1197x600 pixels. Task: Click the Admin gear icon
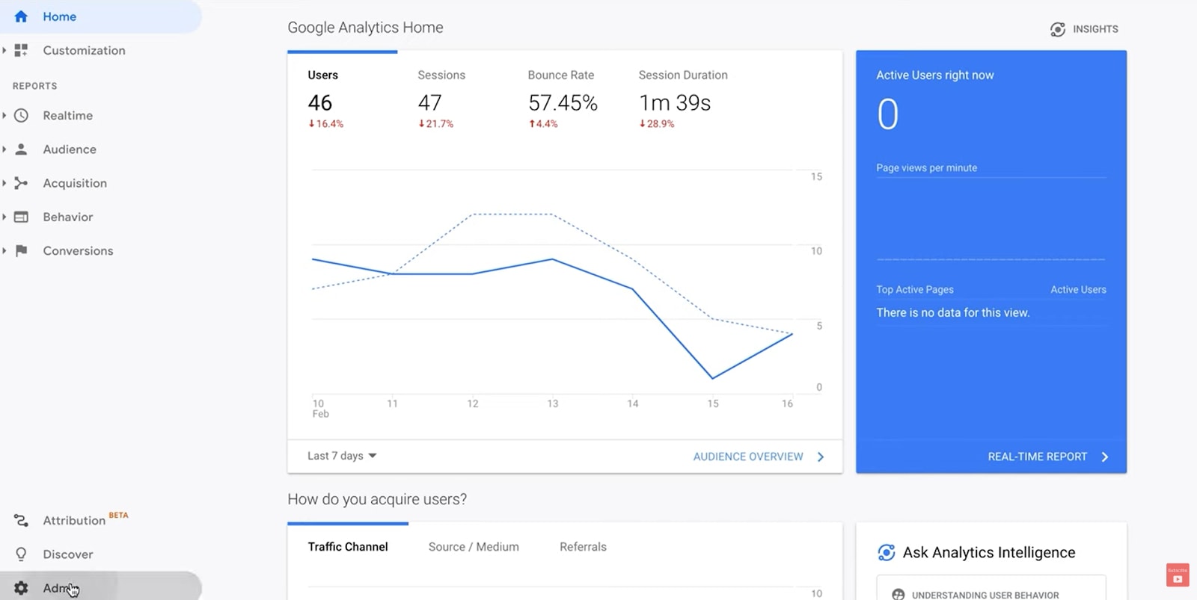[21, 588]
